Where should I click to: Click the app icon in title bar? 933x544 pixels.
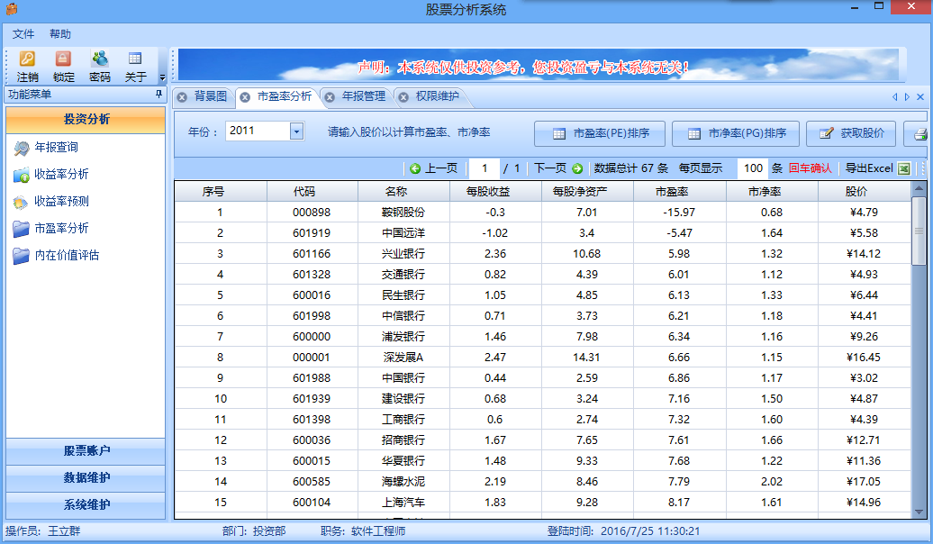click(12, 9)
